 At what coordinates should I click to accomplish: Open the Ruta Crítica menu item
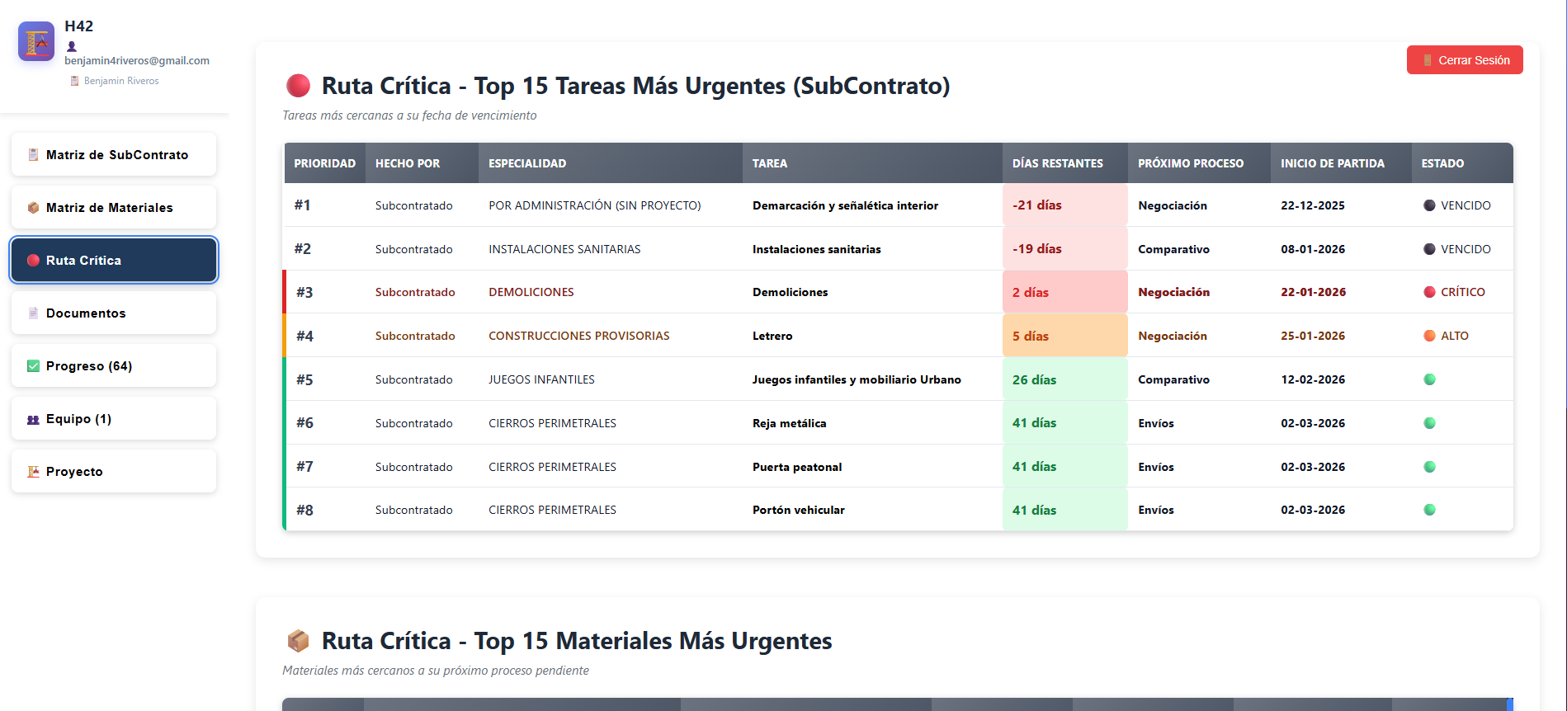tap(114, 261)
